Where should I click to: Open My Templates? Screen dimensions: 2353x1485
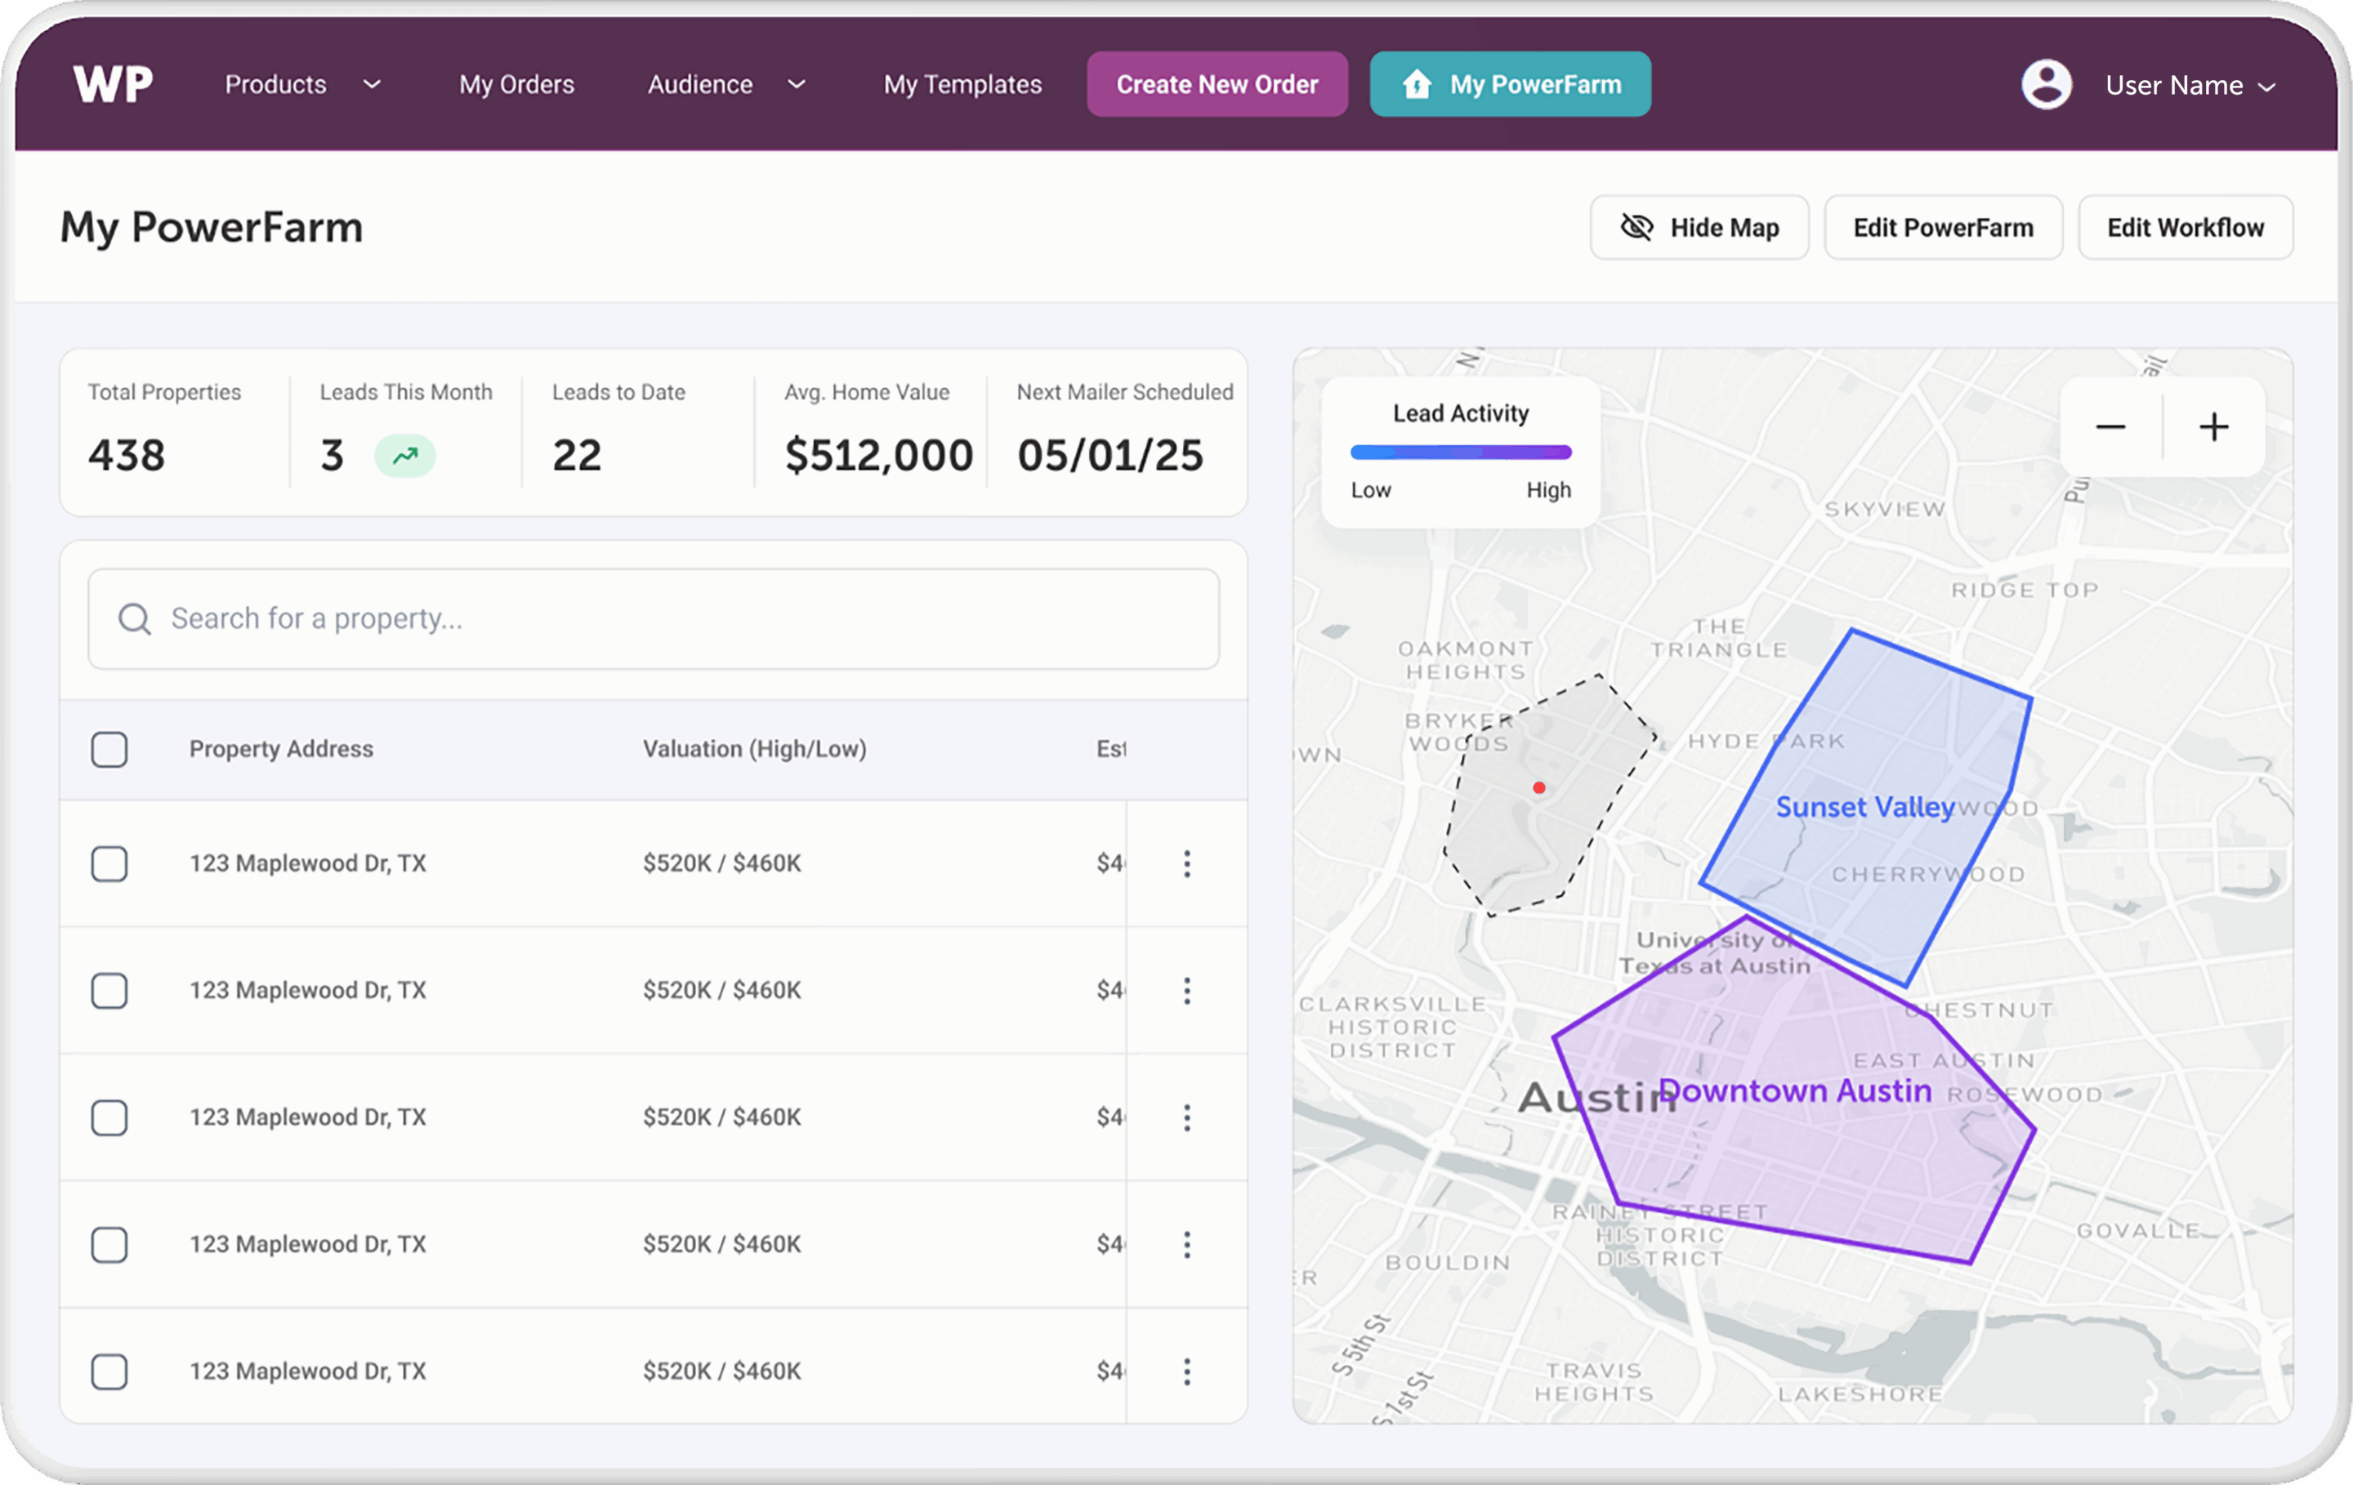point(962,84)
